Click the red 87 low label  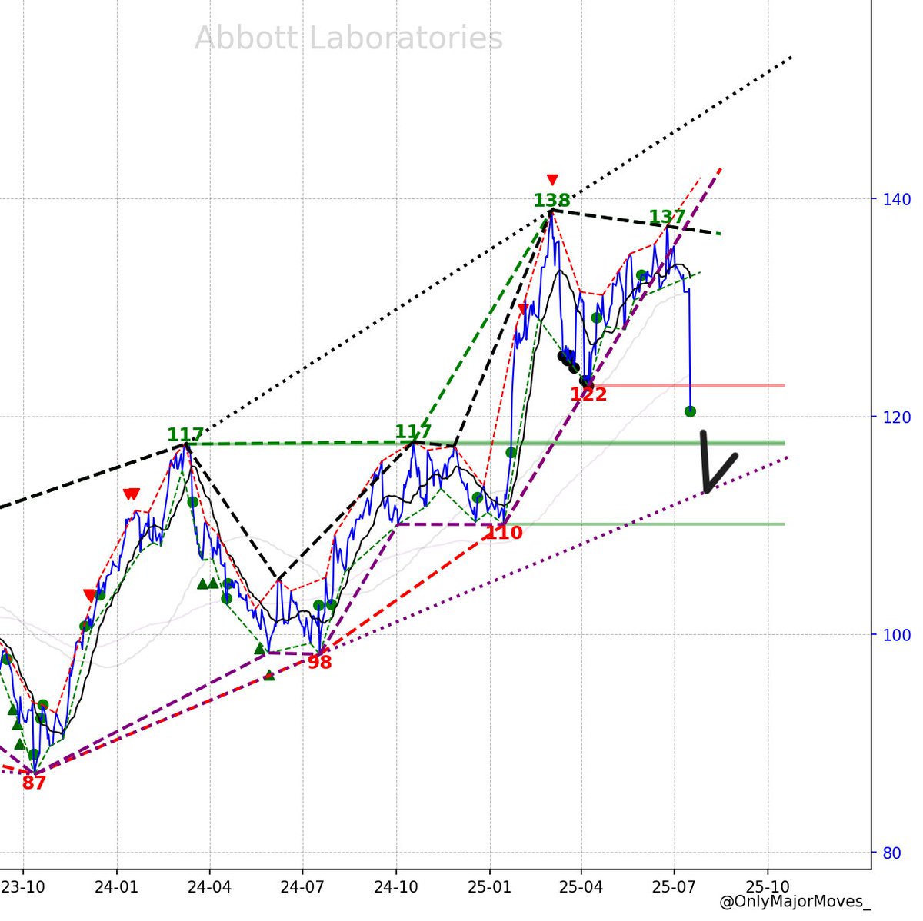point(34,783)
